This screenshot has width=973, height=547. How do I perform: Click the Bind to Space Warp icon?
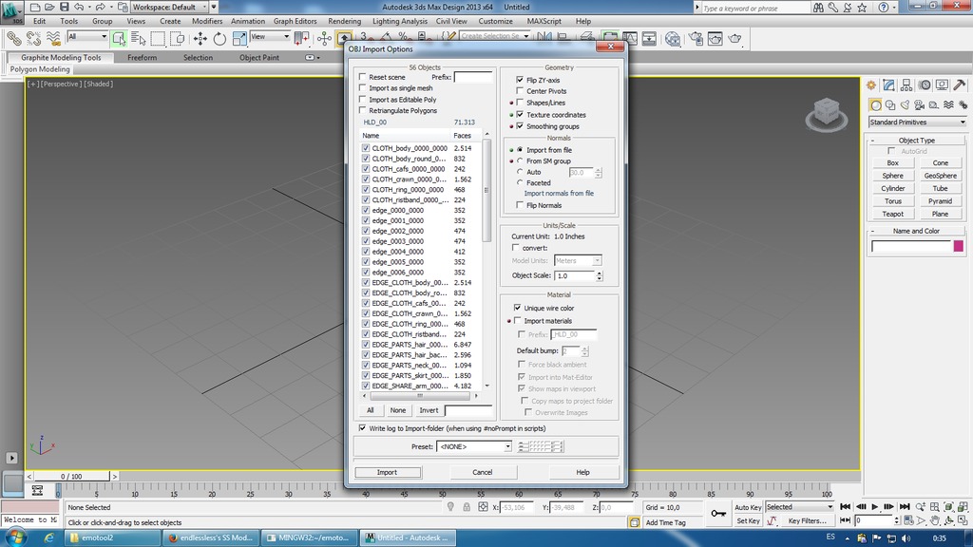(53, 38)
